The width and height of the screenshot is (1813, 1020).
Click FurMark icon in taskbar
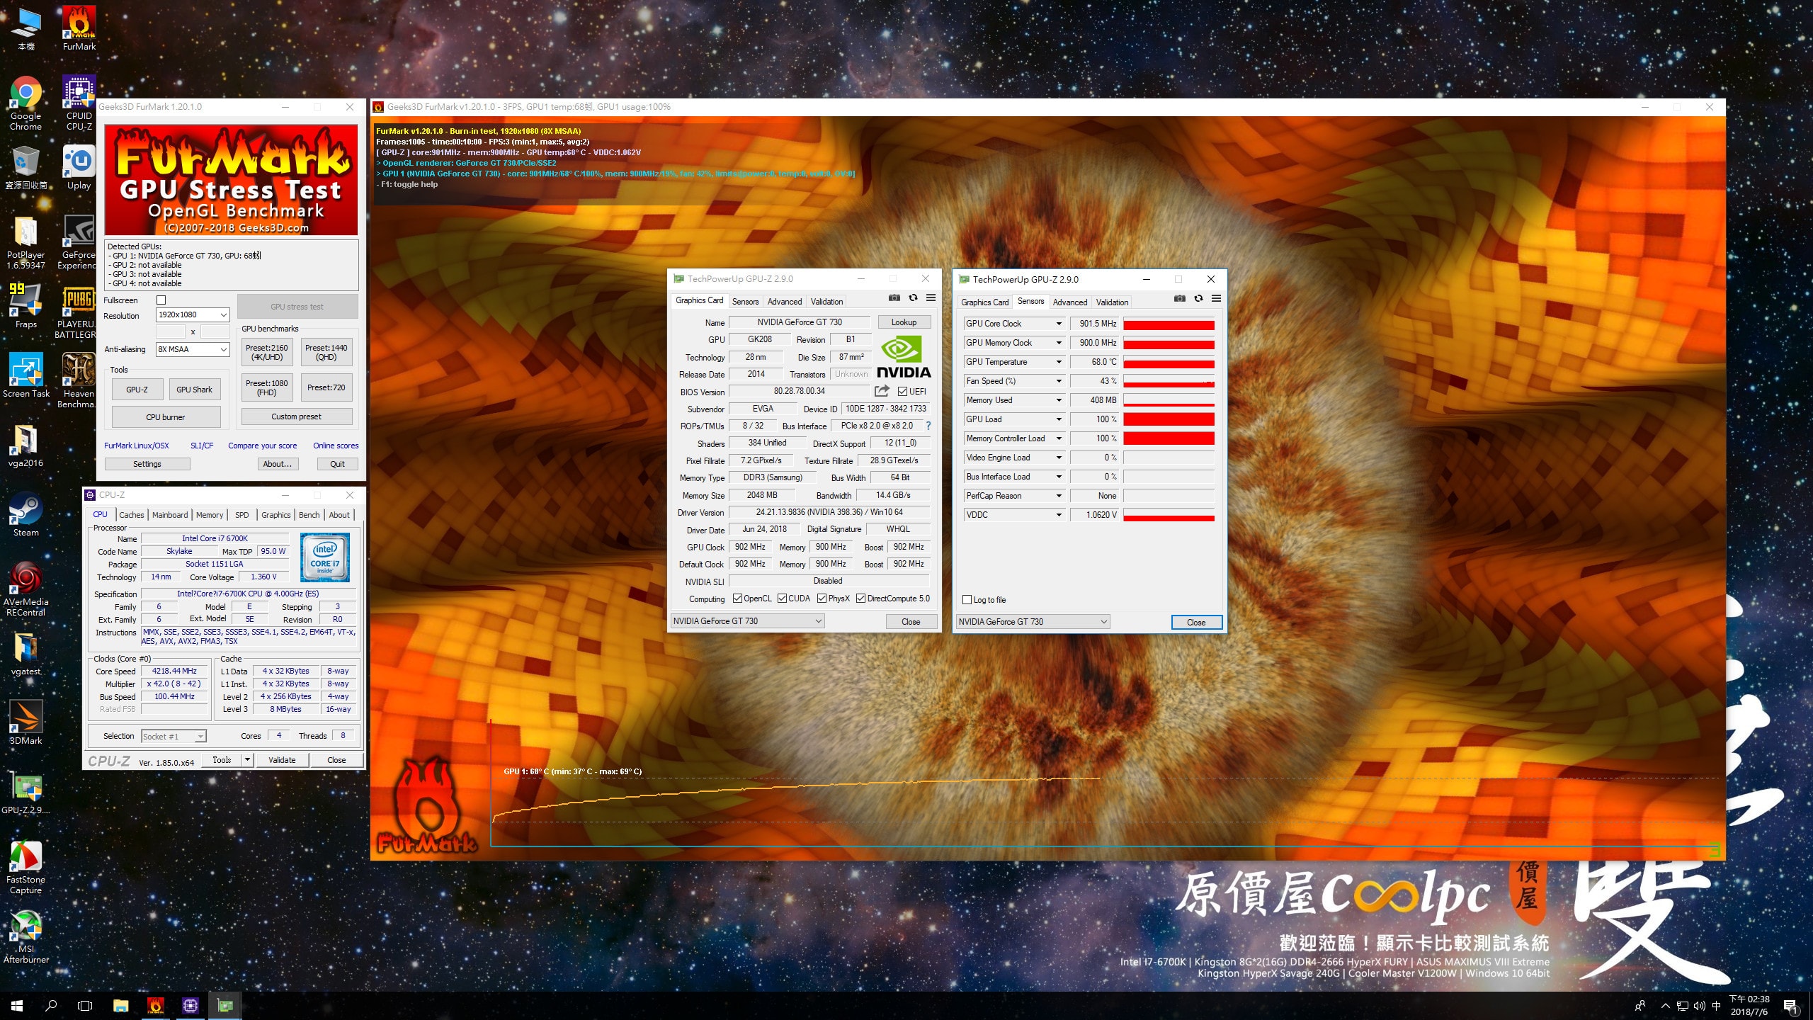(155, 1005)
